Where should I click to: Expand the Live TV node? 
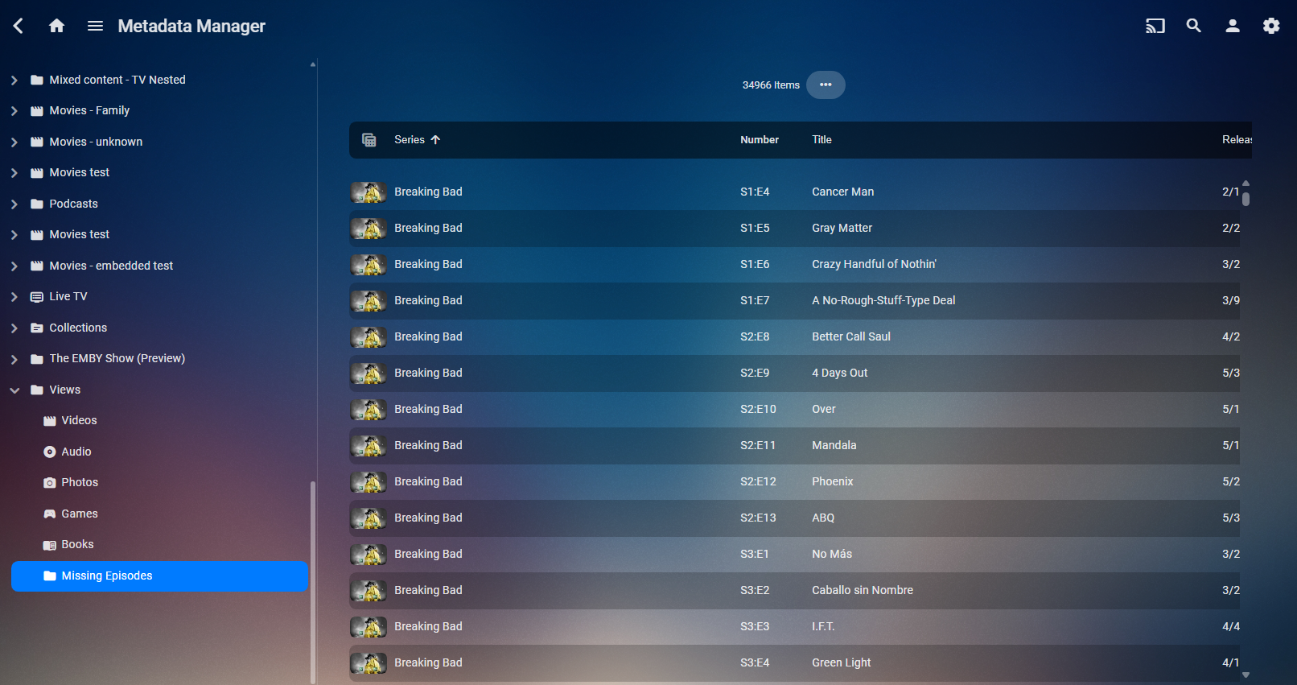pyautogui.click(x=14, y=297)
